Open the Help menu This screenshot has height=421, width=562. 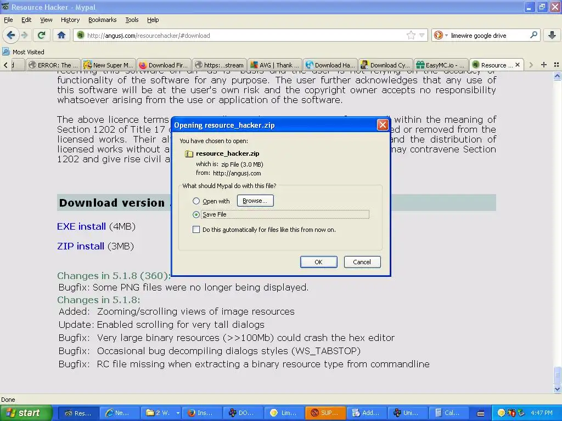(x=153, y=20)
